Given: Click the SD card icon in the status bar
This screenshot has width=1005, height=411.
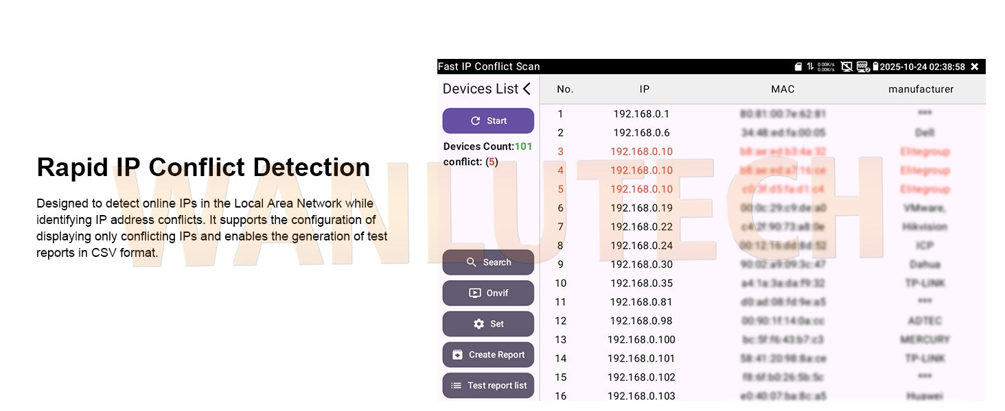Looking at the screenshot, I should (798, 66).
